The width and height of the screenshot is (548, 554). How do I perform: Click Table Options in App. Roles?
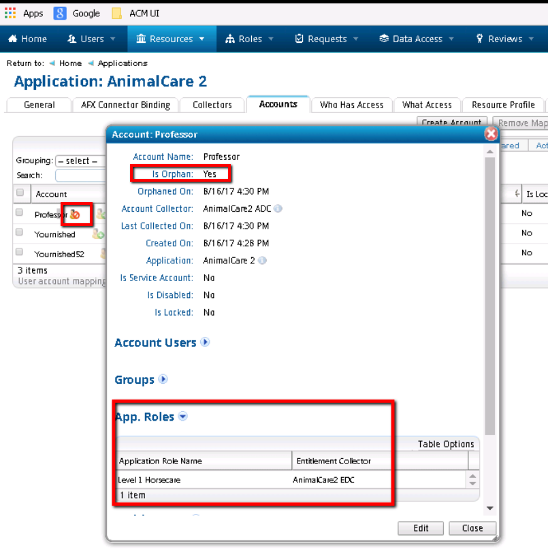coord(445,444)
